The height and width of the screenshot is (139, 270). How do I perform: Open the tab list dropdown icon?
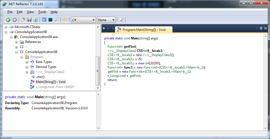pos(261,28)
